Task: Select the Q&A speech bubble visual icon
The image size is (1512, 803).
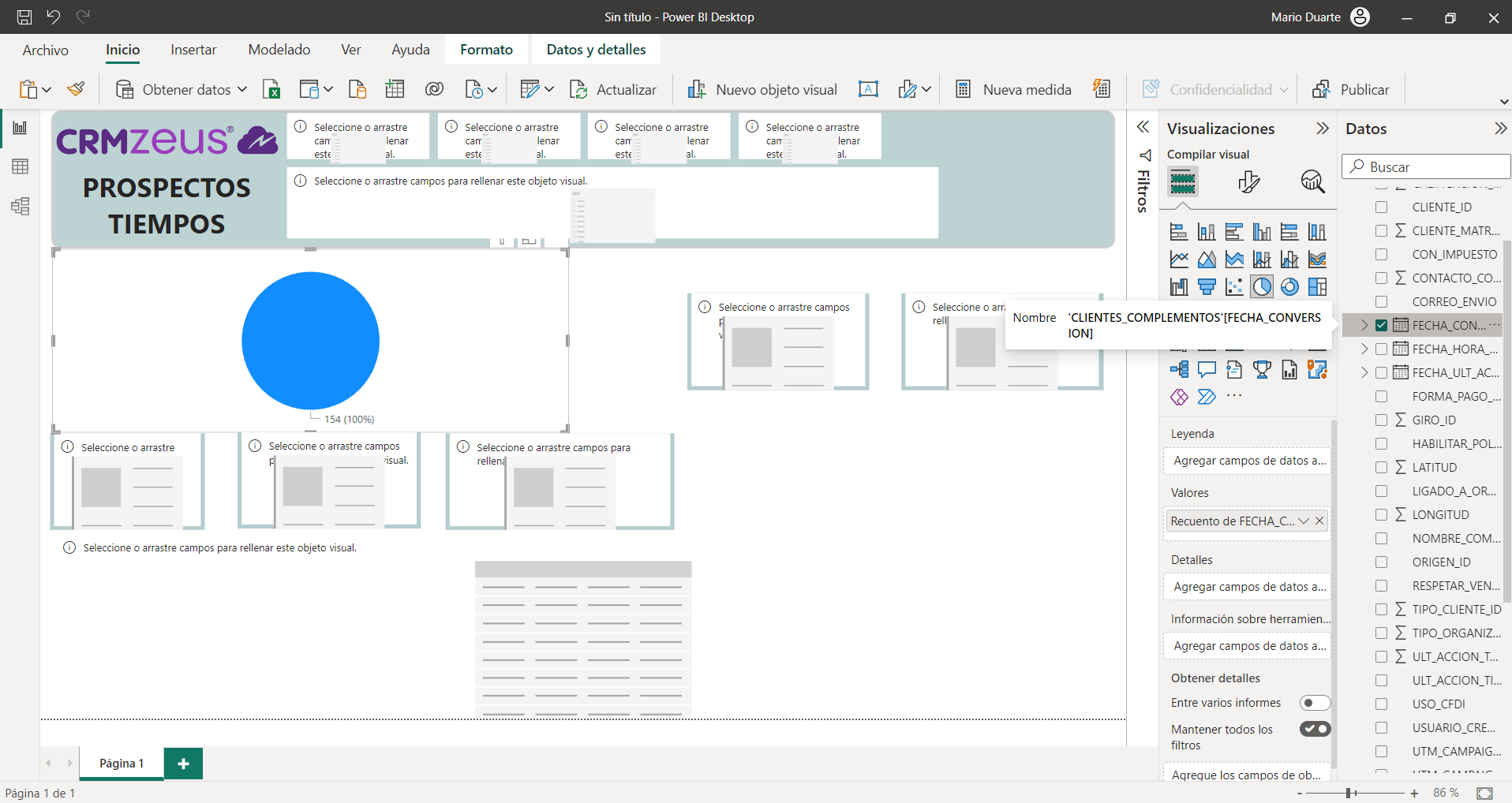Action: pyautogui.click(x=1207, y=369)
